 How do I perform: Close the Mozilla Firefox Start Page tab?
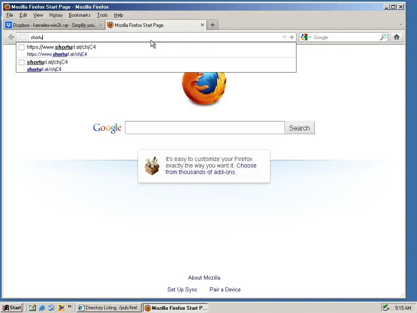click(x=202, y=25)
